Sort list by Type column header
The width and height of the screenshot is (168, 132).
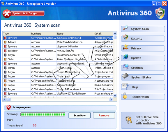tap(17, 34)
